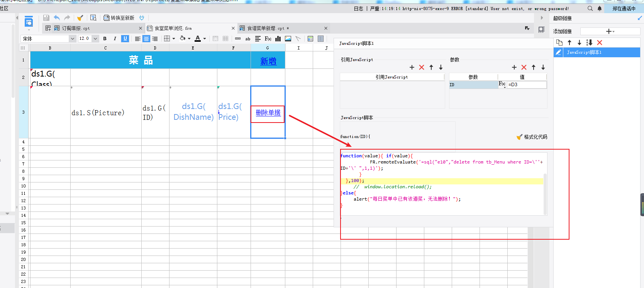Toggle bold formatting
Viewport: 644px width, 288px height.
point(105,39)
